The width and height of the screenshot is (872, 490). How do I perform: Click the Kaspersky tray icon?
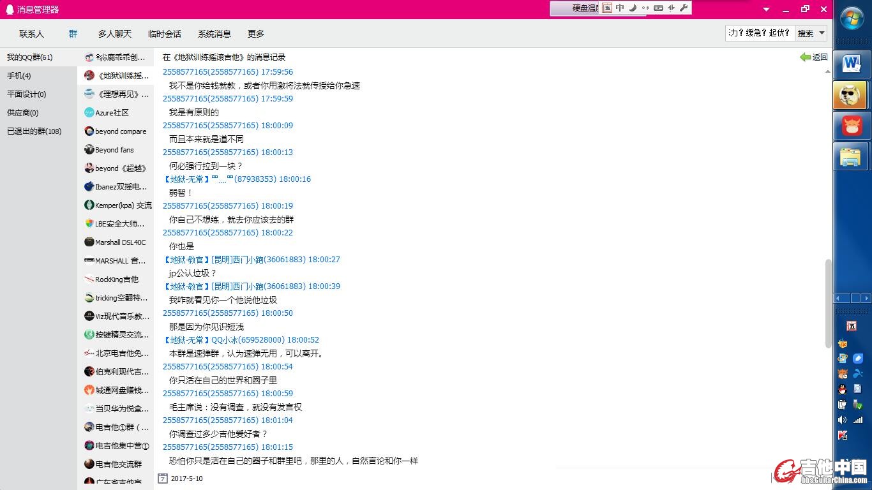point(843,435)
